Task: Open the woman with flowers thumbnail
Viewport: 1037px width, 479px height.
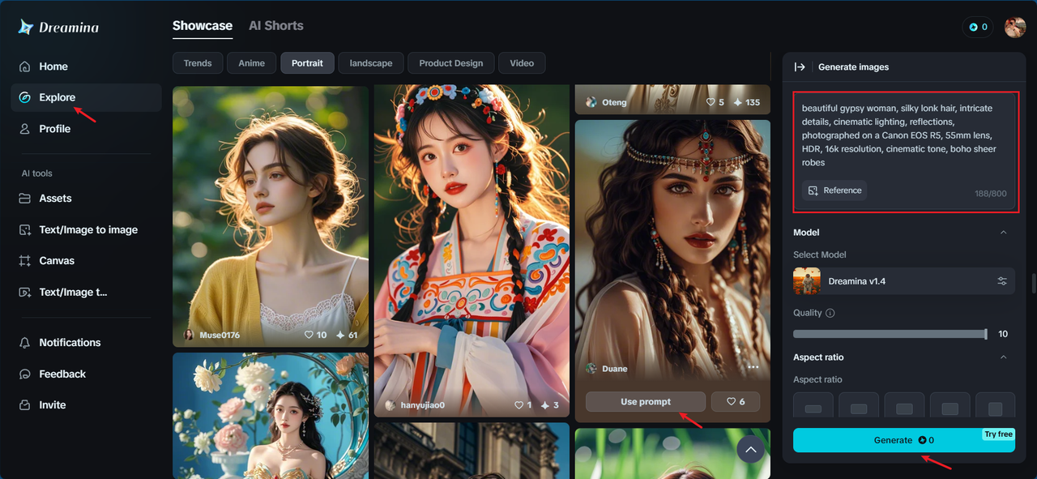Action: coord(271,415)
